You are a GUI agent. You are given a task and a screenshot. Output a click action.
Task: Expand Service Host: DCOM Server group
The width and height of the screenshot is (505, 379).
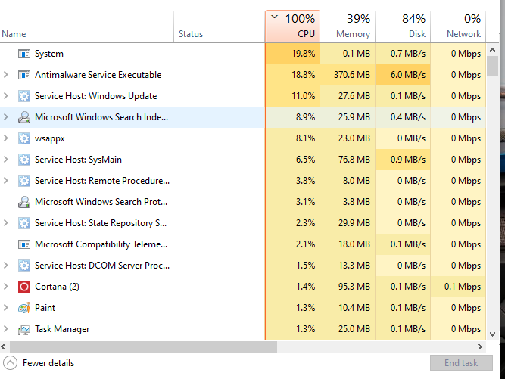click(x=6, y=266)
